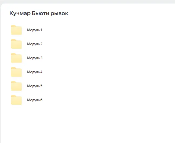Click the empty white area below Модуль 6
This screenshot has height=143, width=175.
pyautogui.click(x=81, y=124)
